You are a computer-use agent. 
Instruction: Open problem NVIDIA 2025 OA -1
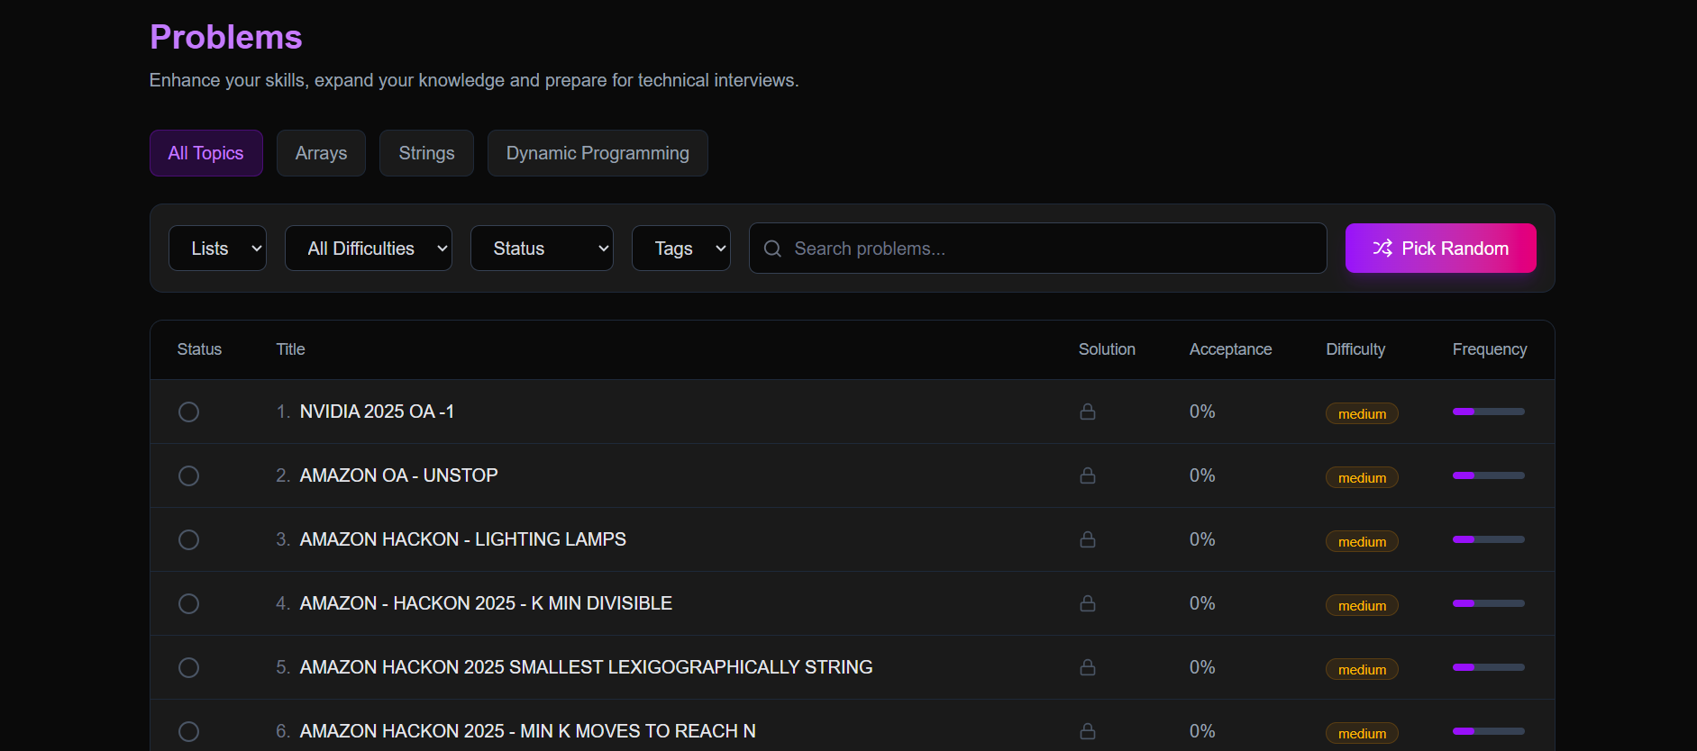coord(377,412)
